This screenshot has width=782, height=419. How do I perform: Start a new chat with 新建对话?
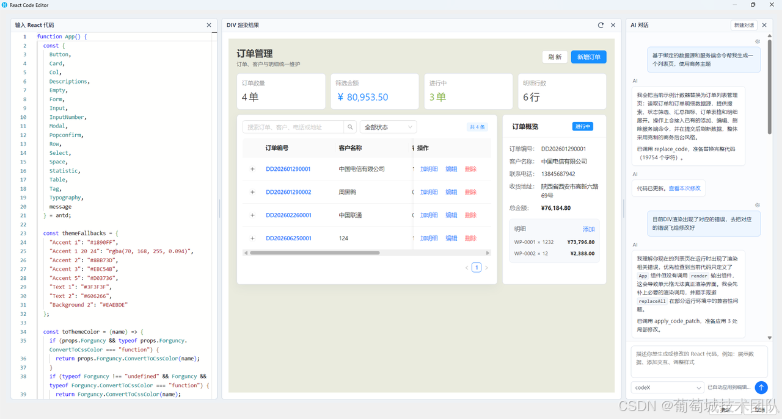click(744, 25)
